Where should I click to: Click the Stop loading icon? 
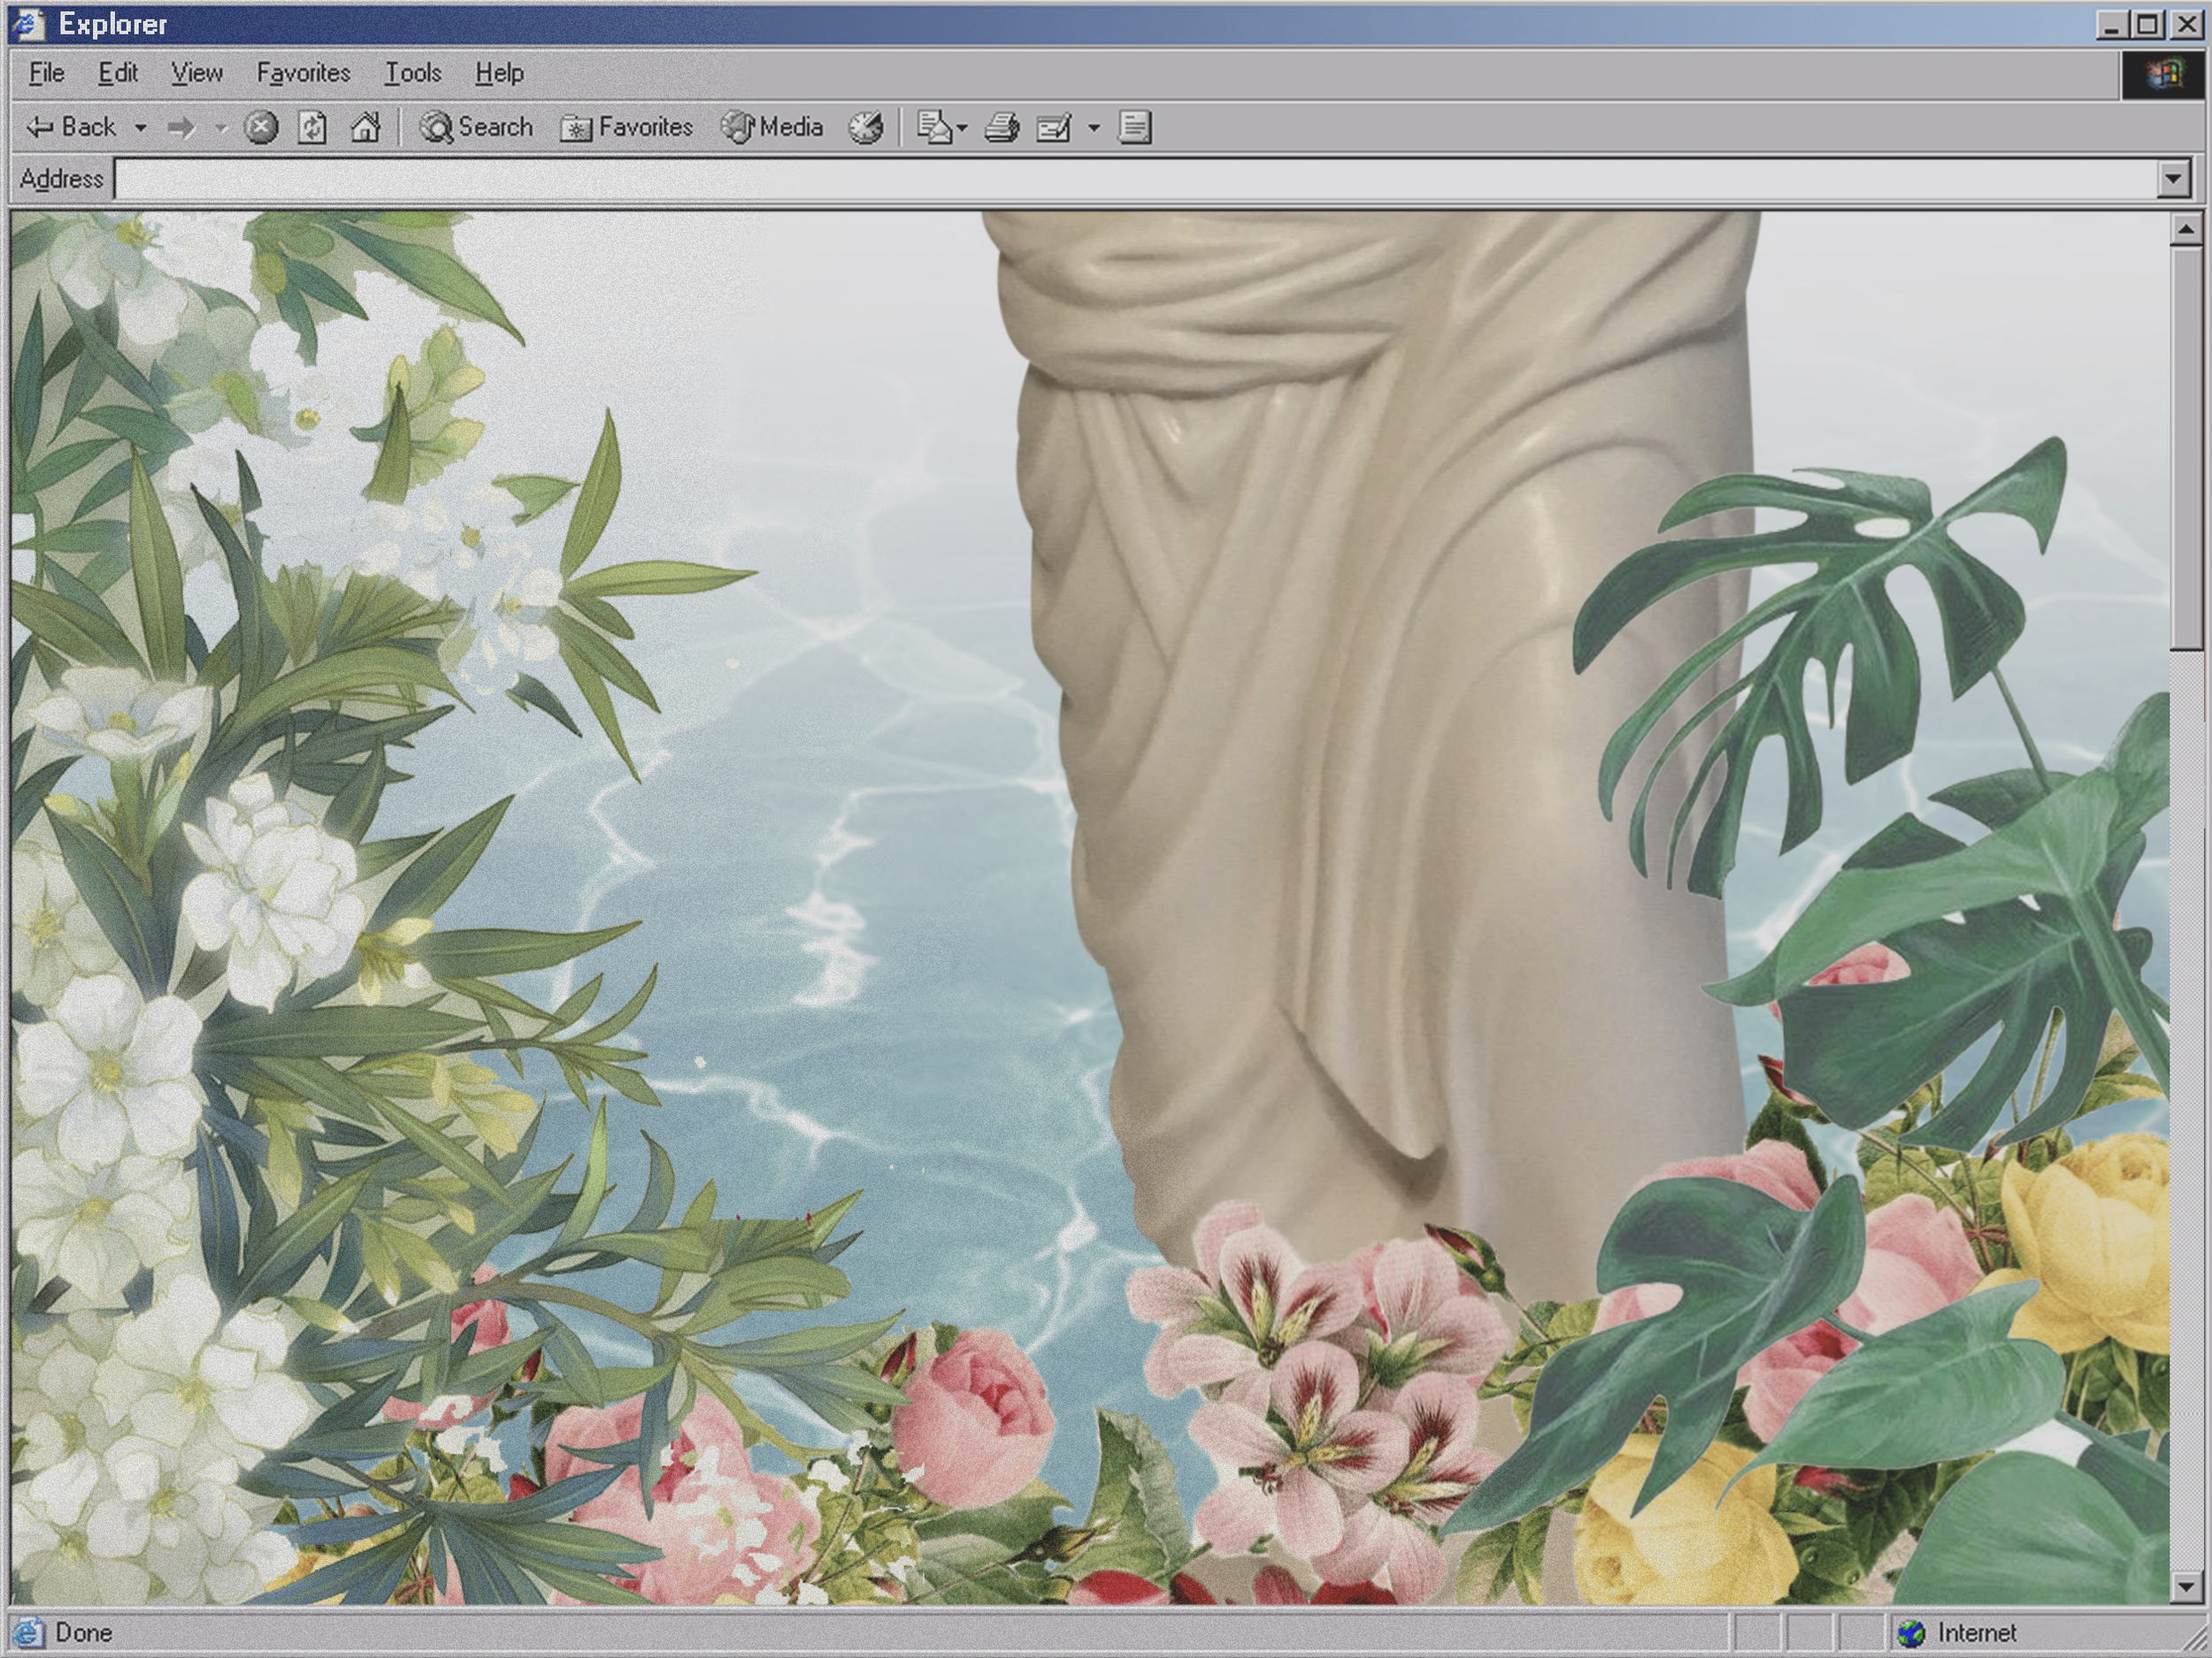pos(261,128)
